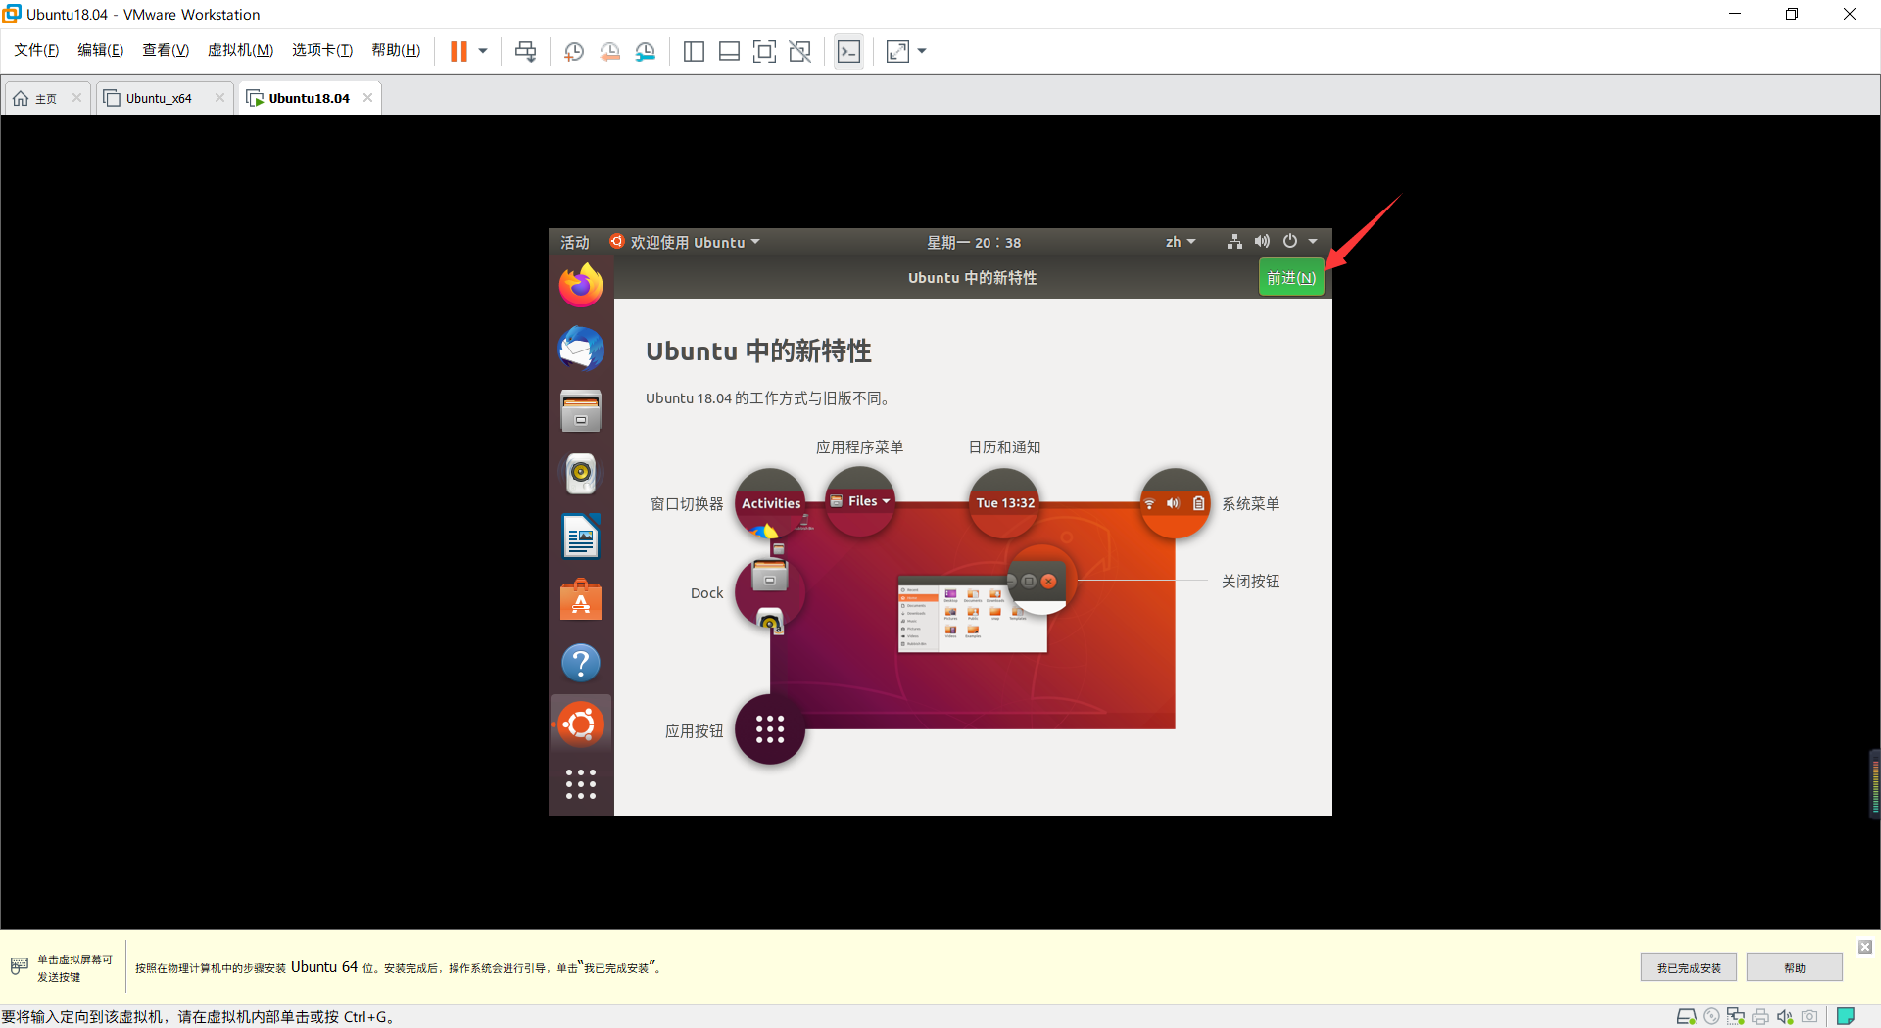Send Ctrl+Alt+Del to the virtual machine
Viewport: 1881px width, 1028px height.
tap(526, 51)
